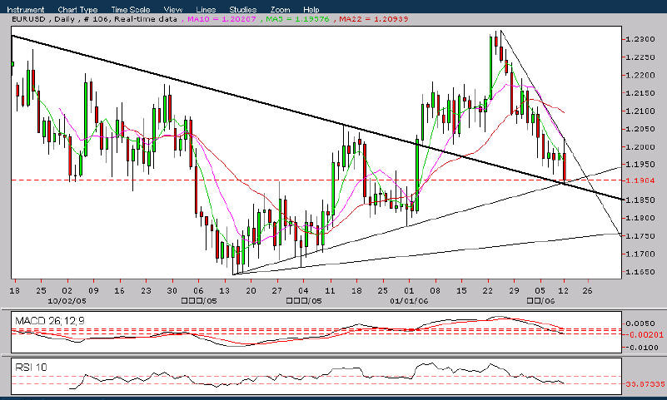Open the Instrument menu
Viewport: 667px width, 400px height.
pos(26,9)
